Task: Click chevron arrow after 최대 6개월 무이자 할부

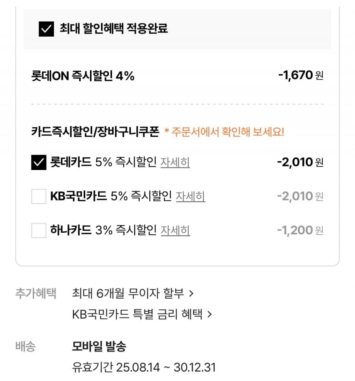Action: [x=191, y=293]
